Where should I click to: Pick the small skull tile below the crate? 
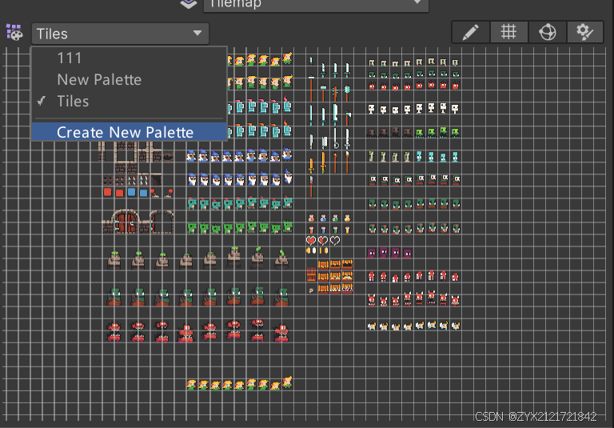click(x=311, y=290)
